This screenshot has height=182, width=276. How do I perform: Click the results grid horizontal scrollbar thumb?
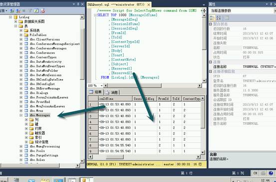(x=115, y=157)
